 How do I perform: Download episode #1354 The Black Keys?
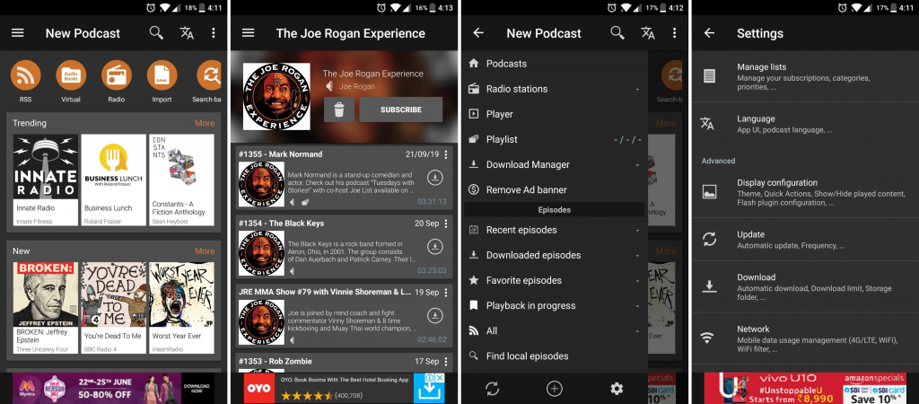click(435, 246)
